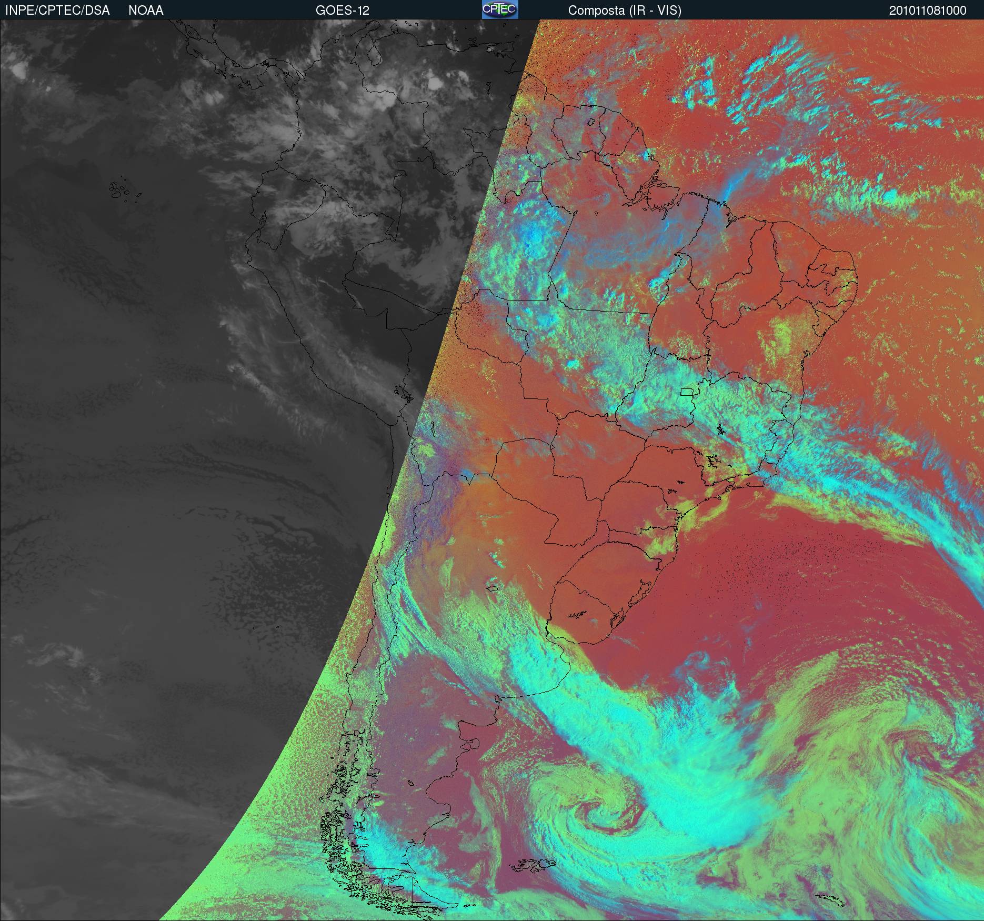Viewport: 984px width, 921px height.
Task: Select the INPE/CPTEC/DSA header text
Action: point(57,11)
